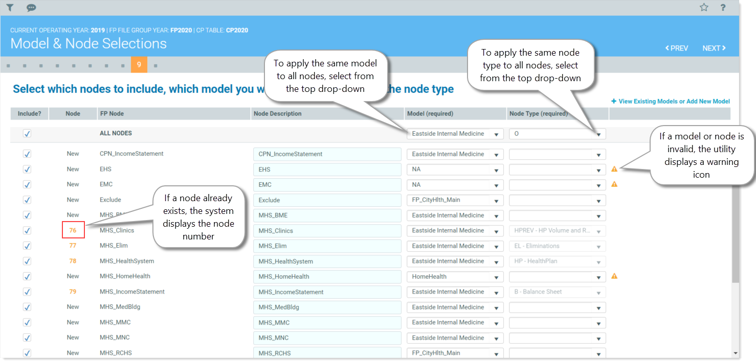This screenshot has width=756, height=363.
Task: Open the ALL NODES node type drop-down
Action: coord(557,134)
